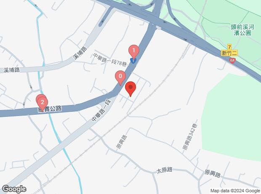The image size is (261, 194).
Task: Click the 新竹二 interchange label
Action: [229, 53]
